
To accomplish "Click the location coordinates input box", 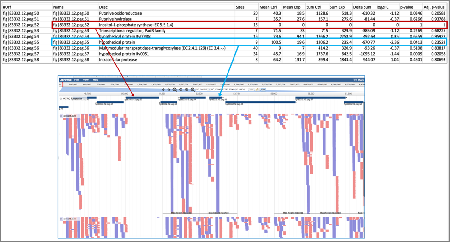I will 229,90.
